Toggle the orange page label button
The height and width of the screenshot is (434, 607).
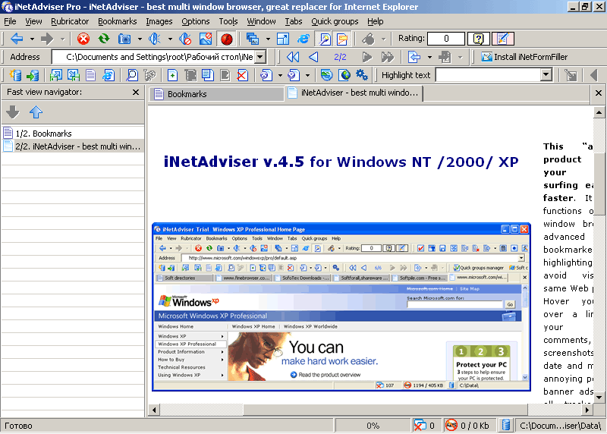[x=342, y=39]
